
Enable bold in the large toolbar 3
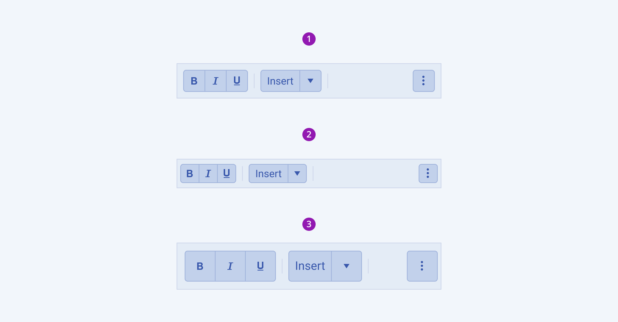pyautogui.click(x=200, y=266)
